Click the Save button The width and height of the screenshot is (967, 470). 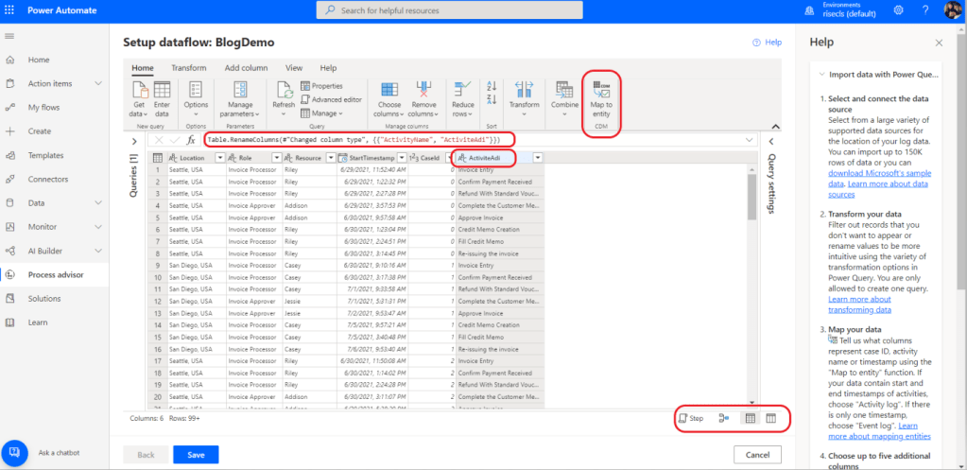click(196, 454)
